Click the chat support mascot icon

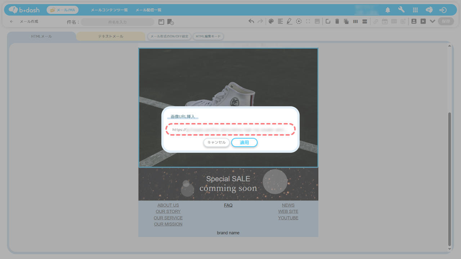point(429,10)
